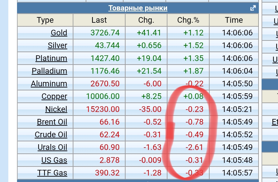
Task: Click the Time column header
Action: 234,20
